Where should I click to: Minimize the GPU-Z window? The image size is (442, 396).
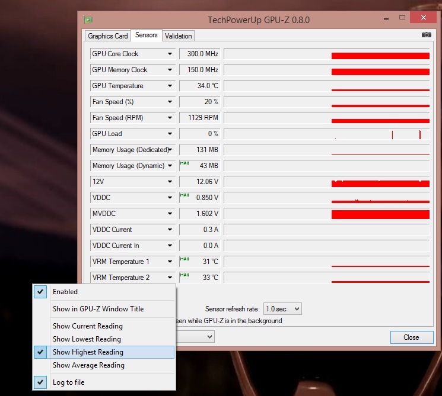(x=386, y=18)
